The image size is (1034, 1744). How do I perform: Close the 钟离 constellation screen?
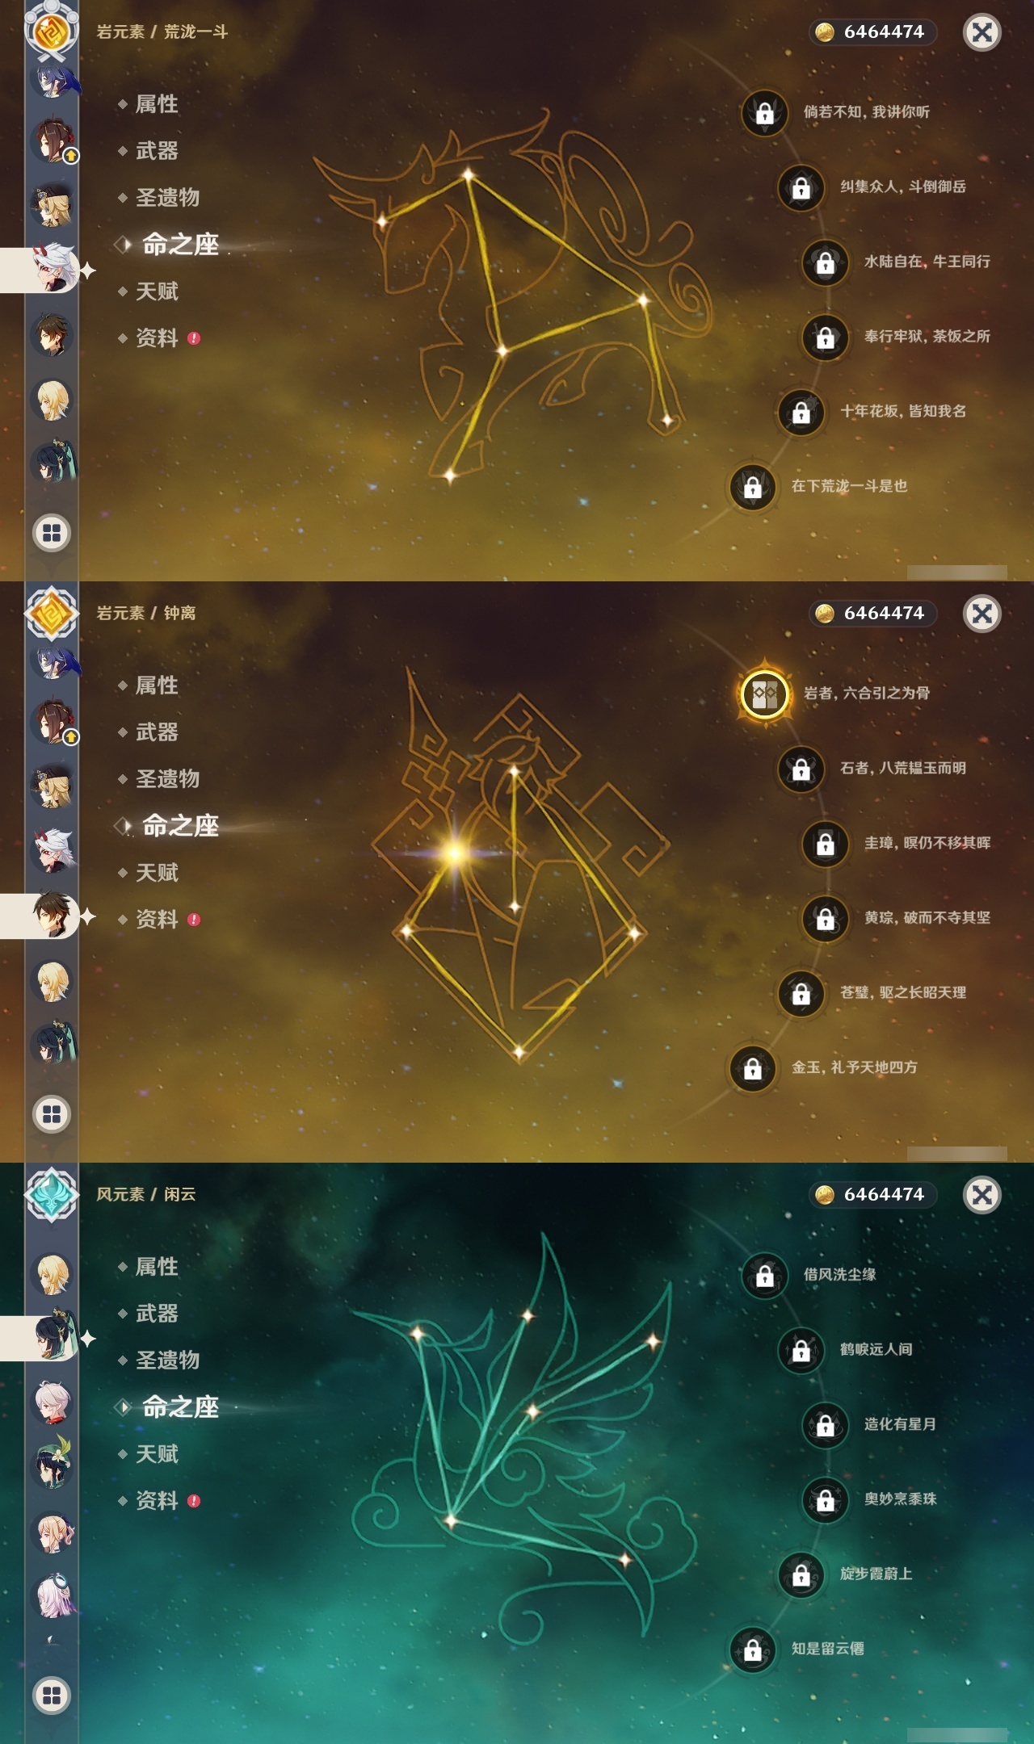pos(982,614)
